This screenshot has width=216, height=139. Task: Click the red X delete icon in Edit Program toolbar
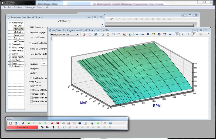pyautogui.click(x=85, y=34)
